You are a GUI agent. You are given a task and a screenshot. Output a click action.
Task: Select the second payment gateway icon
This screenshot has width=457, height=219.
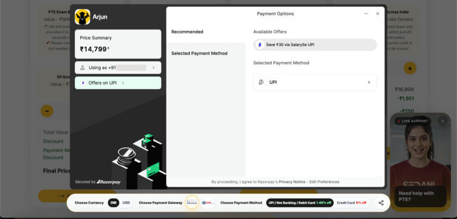(208, 203)
